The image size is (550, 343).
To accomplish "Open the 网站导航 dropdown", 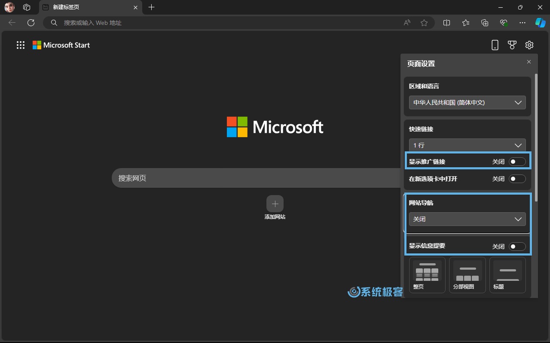I will [467, 219].
